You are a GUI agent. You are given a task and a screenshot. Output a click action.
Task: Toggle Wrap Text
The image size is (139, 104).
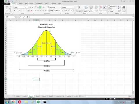coord(52,8)
